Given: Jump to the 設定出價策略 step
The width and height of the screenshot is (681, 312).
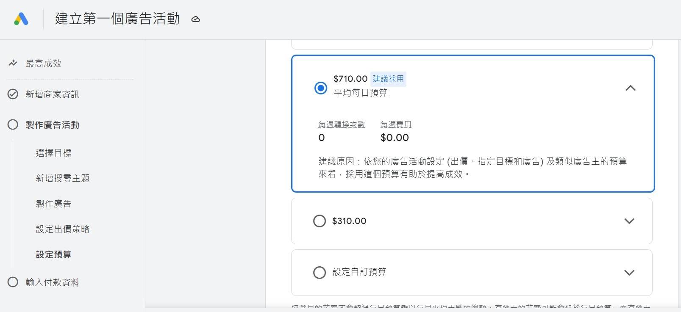Looking at the screenshot, I should (x=63, y=229).
